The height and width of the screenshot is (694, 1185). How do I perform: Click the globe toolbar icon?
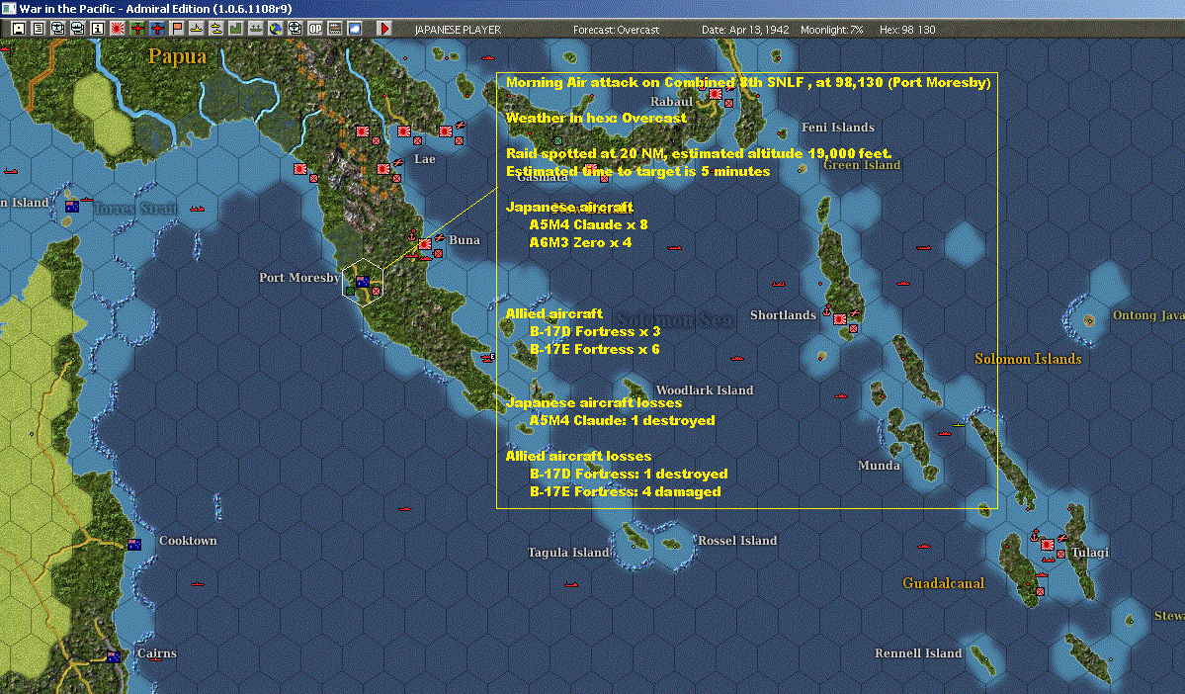pos(275,29)
